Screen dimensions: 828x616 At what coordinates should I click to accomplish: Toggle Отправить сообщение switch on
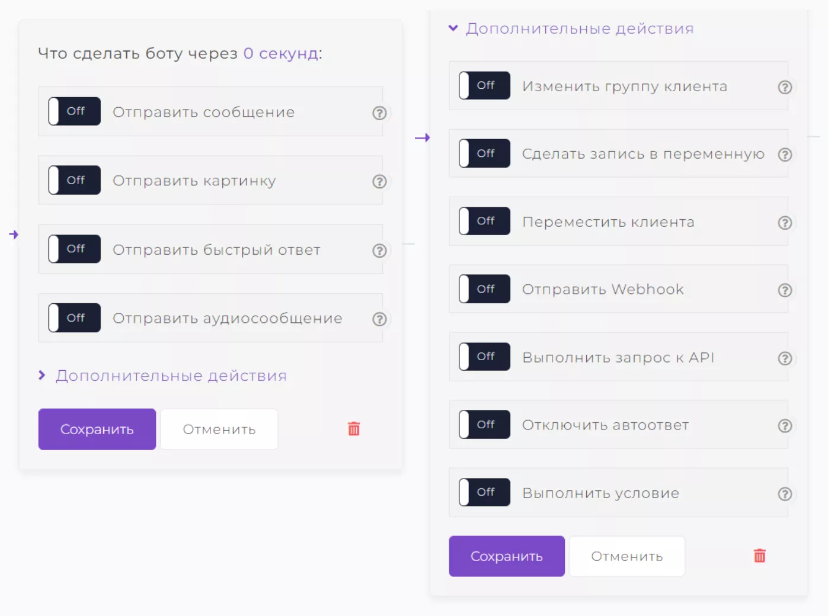pos(74,111)
